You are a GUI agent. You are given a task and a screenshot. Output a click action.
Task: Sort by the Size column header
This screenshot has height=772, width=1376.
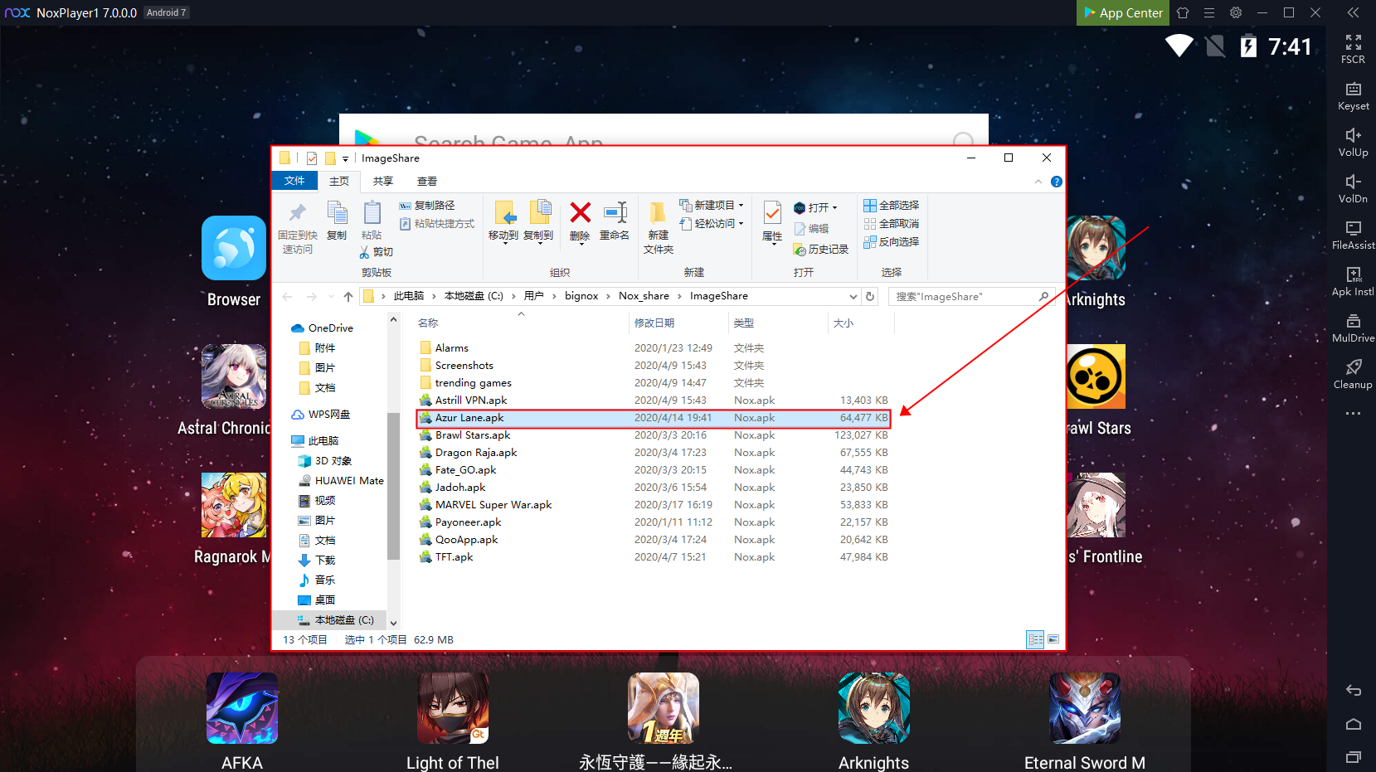843,323
